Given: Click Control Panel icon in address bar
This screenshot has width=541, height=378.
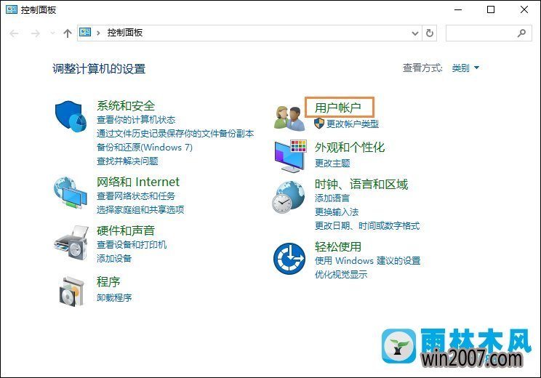Looking at the screenshot, I should pyautogui.click(x=85, y=33).
